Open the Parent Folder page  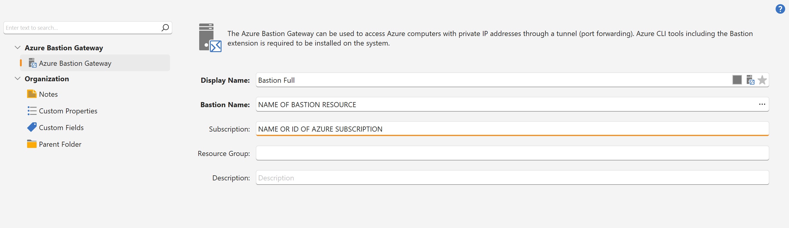(60, 144)
